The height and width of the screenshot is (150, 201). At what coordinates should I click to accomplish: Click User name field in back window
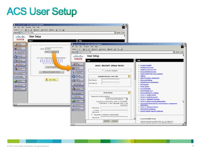point(54,49)
